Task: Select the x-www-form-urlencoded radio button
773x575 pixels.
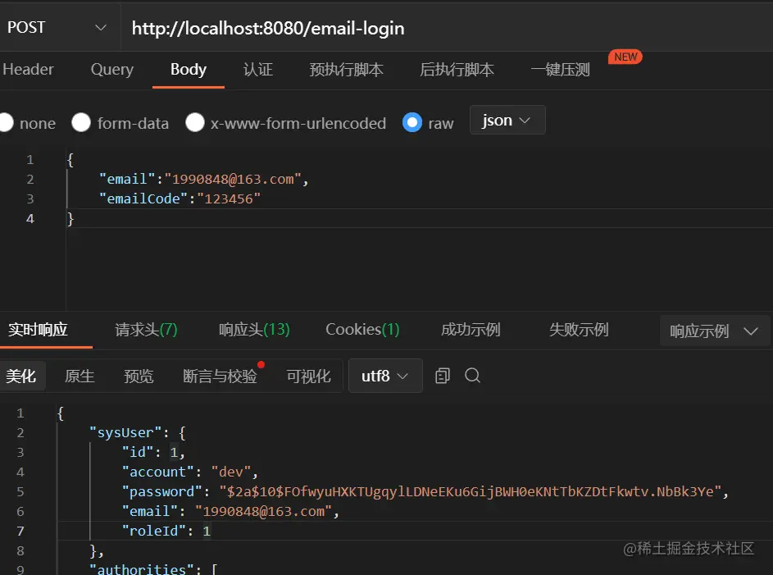Action: 195,122
